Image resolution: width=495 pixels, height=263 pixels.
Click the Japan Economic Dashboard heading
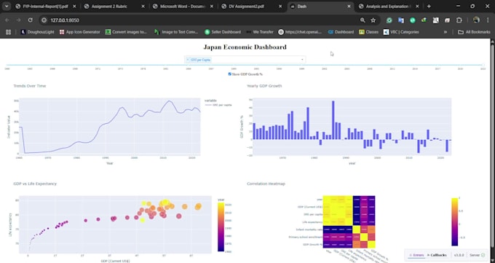pyautogui.click(x=245, y=47)
